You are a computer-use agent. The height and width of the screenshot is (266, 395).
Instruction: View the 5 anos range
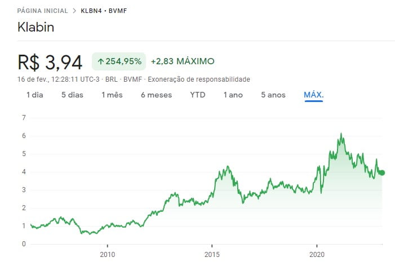(273, 95)
